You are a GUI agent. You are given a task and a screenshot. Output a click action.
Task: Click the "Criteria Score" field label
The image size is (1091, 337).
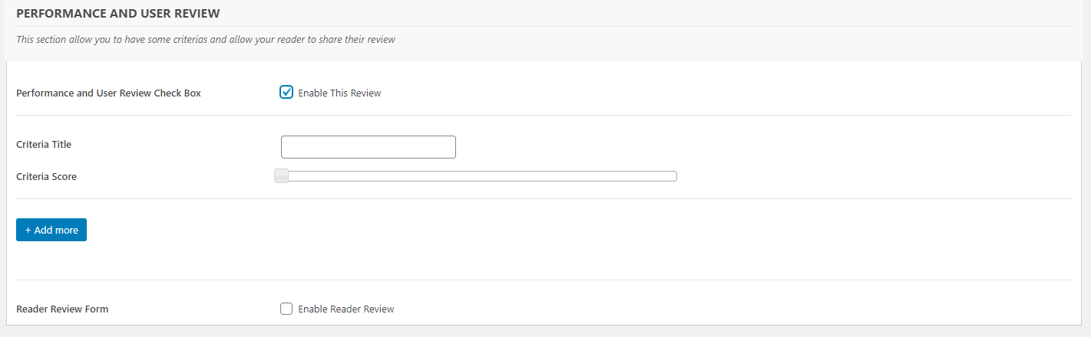(x=46, y=177)
